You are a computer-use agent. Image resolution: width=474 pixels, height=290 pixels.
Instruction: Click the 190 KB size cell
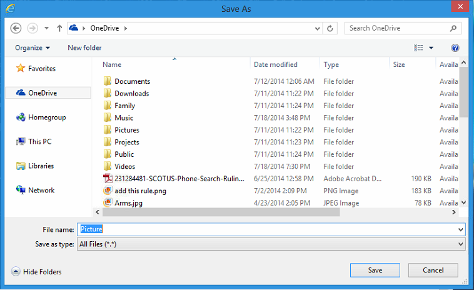(421, 179)
